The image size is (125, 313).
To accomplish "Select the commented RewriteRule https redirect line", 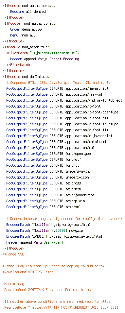I will click(x=62, y=308).
